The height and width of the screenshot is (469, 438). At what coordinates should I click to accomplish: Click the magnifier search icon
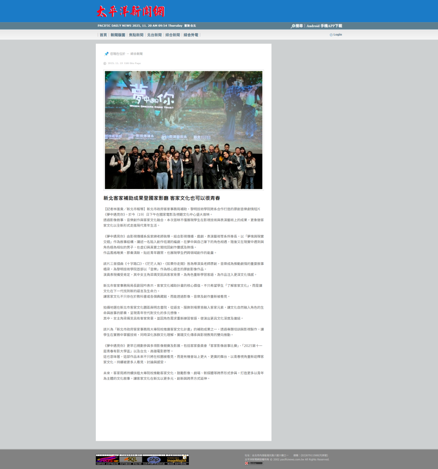click(293, 26)
